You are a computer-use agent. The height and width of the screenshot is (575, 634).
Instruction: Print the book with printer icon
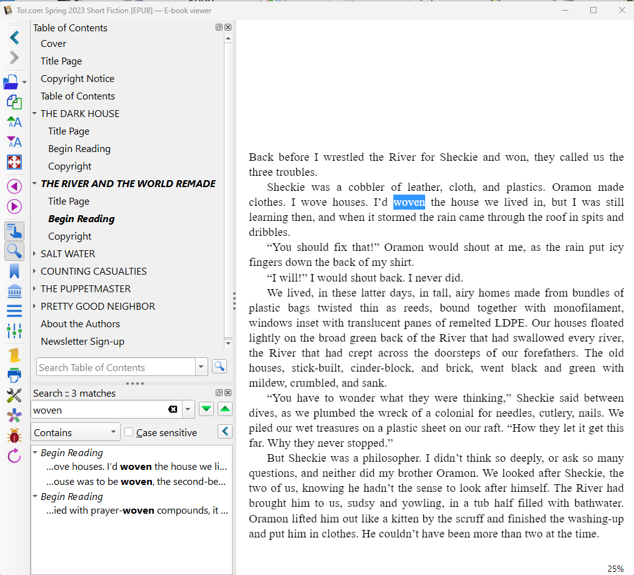pos(14,375)
